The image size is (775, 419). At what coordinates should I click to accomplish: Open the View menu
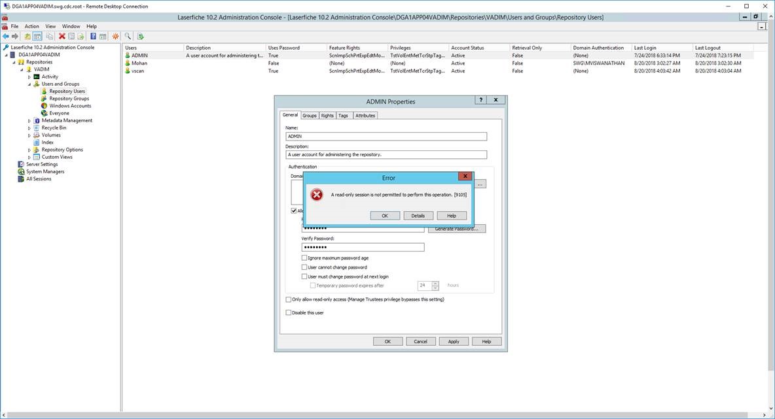point(50,27)
